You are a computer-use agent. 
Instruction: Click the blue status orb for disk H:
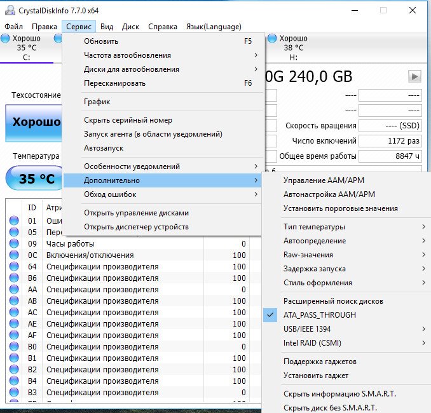click(272, 38)
